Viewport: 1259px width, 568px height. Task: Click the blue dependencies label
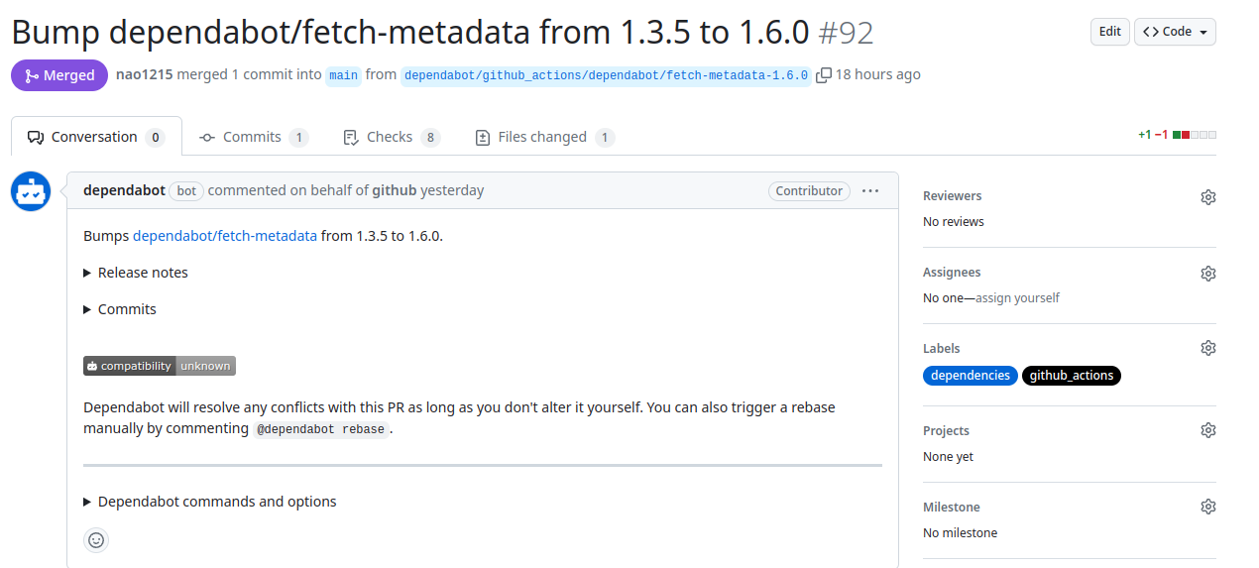pos(970,376)
